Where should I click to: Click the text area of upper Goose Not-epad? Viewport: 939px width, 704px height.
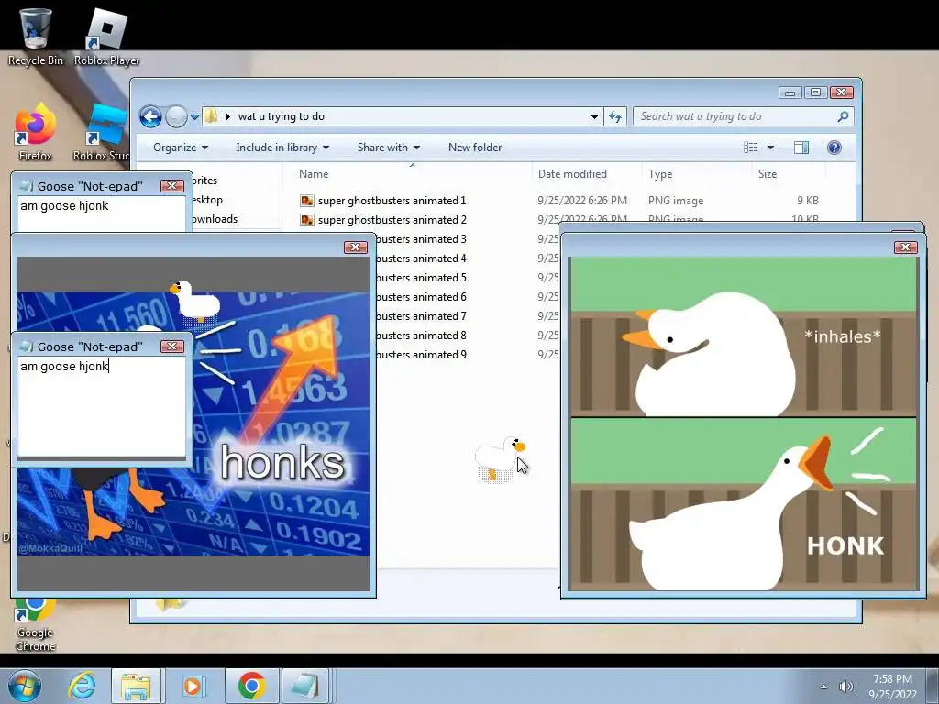point(102,214)
